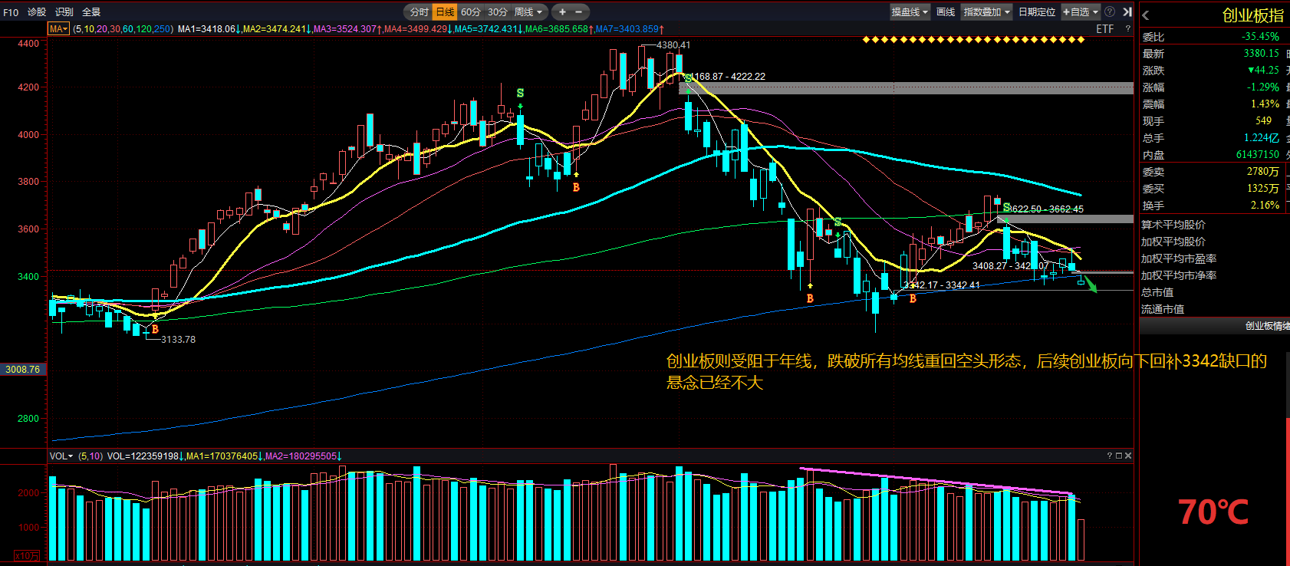Click the 3342.17 - 3342.41 gap label
This screenshot has height=566, width=1290.
pos(942,285)
